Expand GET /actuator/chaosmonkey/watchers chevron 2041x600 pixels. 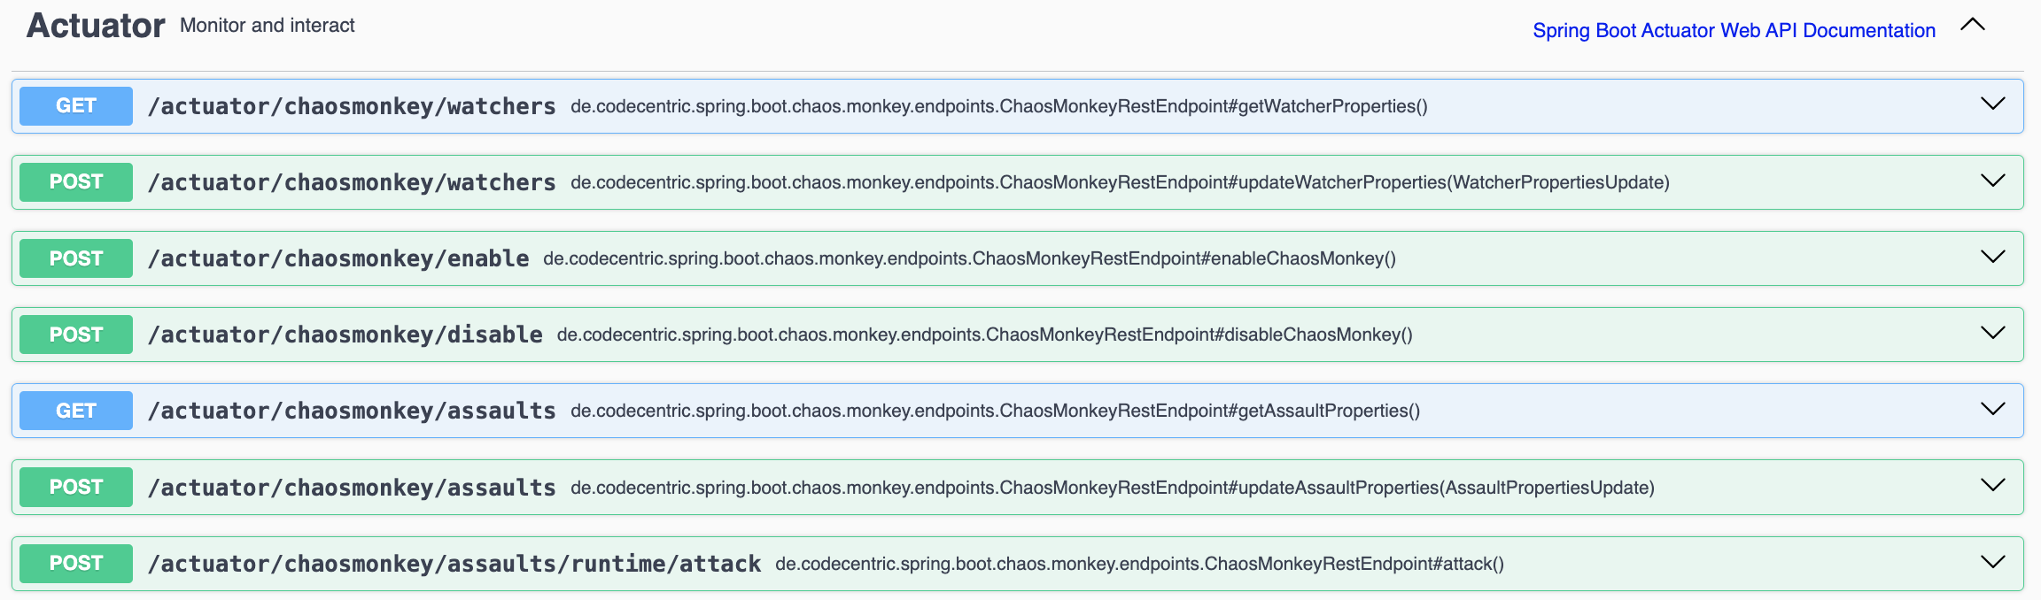[1993, 104]
